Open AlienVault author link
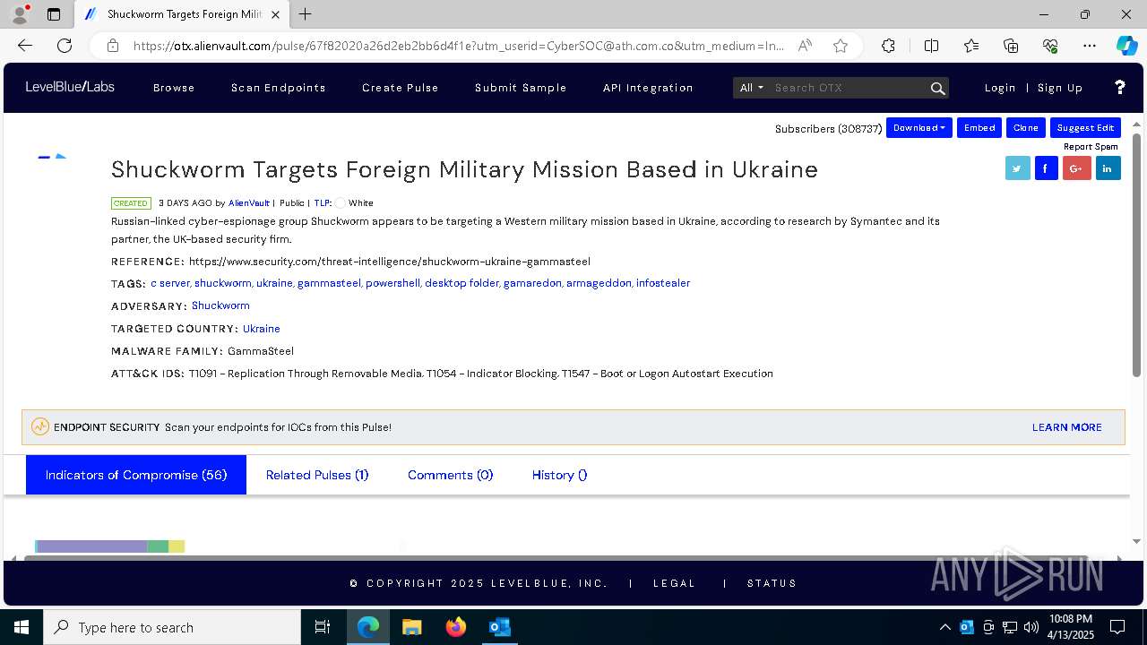 pos(249,203)
